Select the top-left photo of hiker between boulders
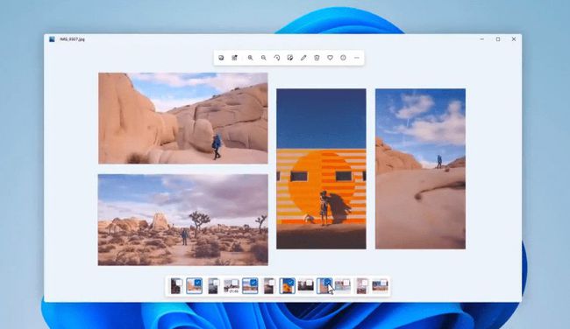The image size is (570, 329). (x=183, y=118)
